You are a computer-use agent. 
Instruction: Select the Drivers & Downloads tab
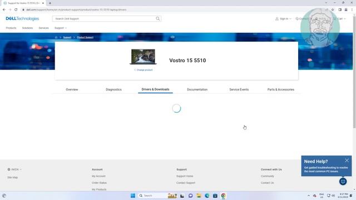(x=155, y=89)
